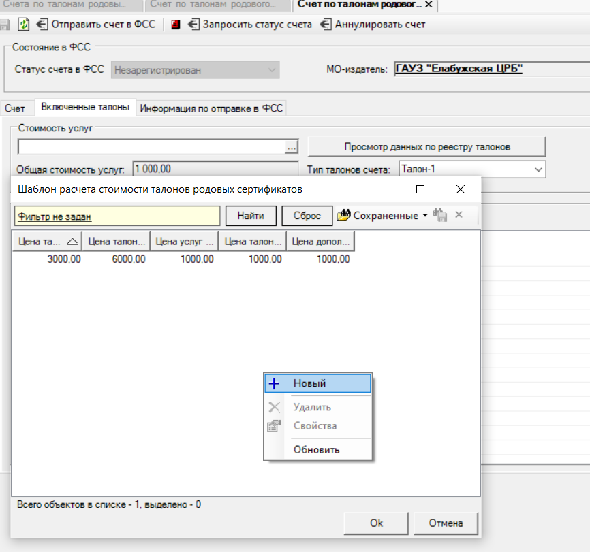This screenshot has width=590, height=552.
Task: Click Запросить статус счета toolbar item
Action: point(250,25)
